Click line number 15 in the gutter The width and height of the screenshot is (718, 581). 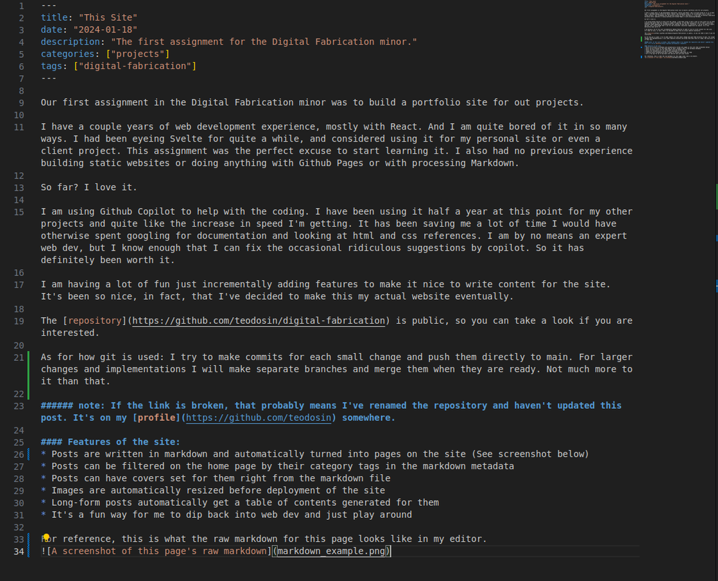pyautogui.click(x=19, y=212)
